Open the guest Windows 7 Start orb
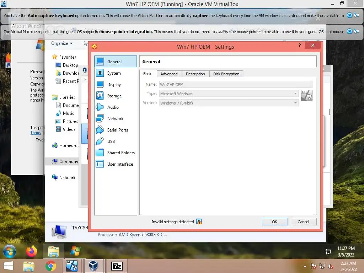Screen dimensions: 364x273 point(10,251)
